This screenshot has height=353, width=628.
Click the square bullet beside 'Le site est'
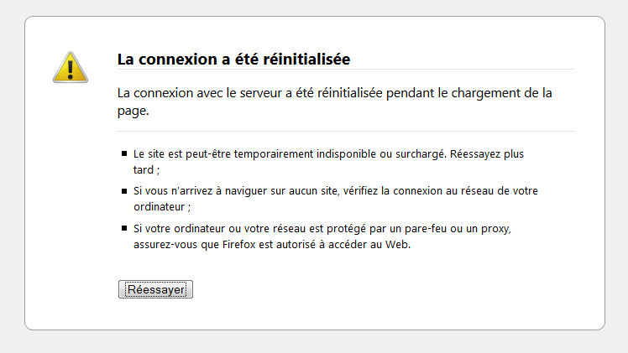tap(124, 153)
